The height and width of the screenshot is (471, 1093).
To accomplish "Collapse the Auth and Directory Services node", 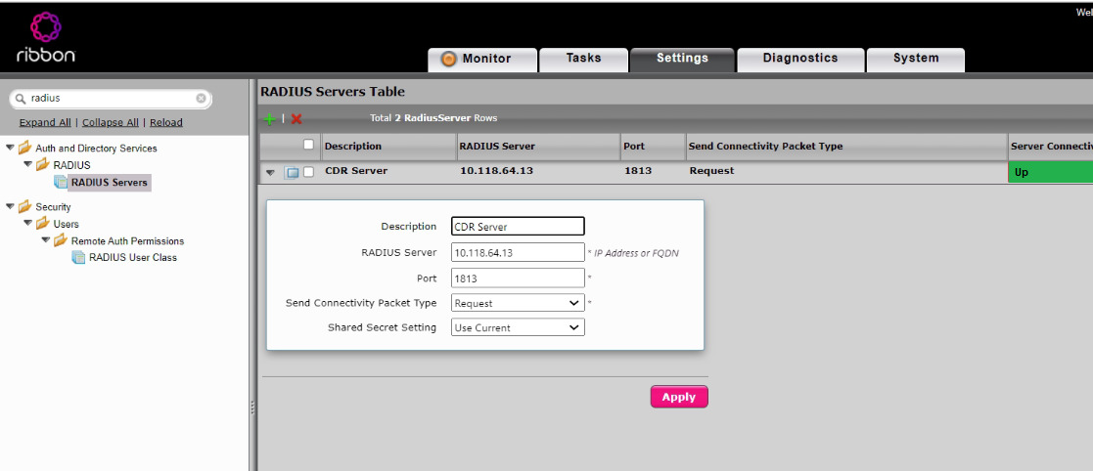I will 11,149.
